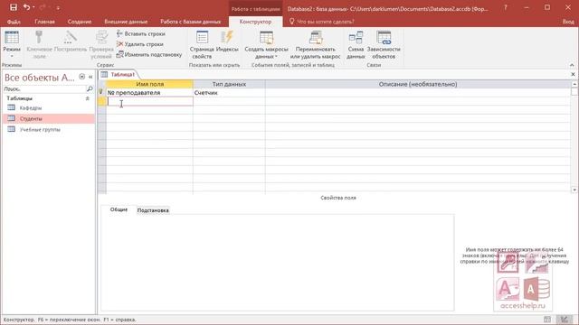Switch to the Общие properties tab

(x=119, y=209)
